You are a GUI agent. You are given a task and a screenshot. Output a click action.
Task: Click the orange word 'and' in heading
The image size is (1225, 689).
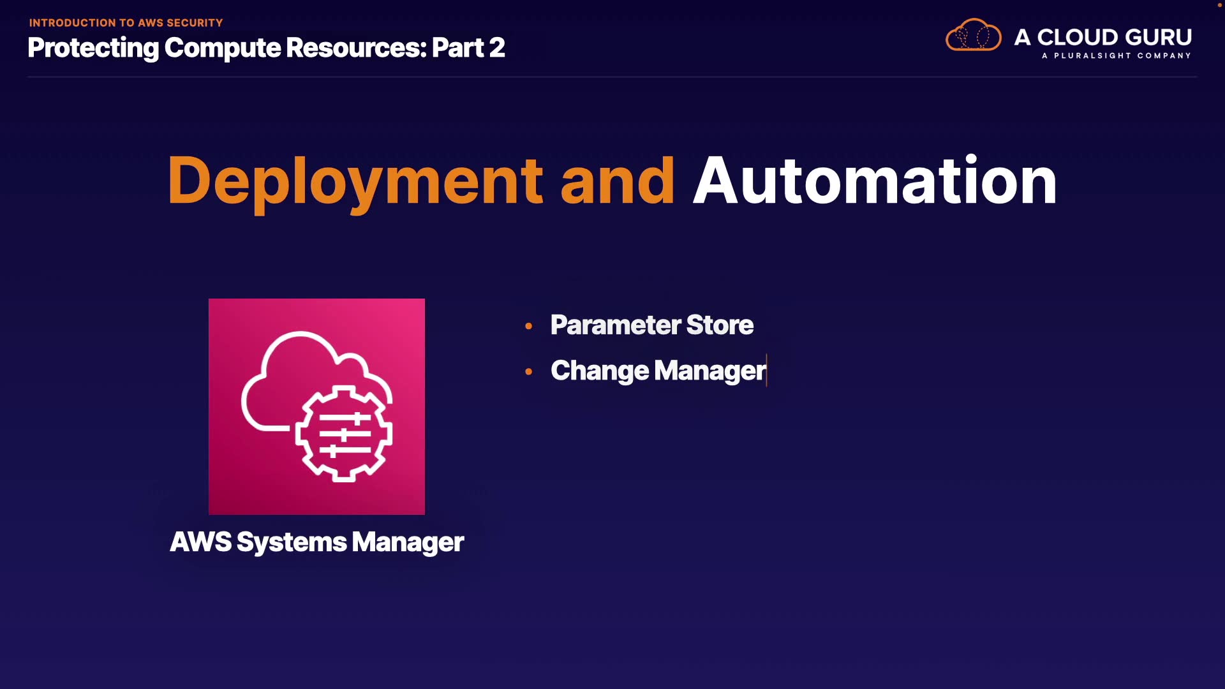coord(617,181)
